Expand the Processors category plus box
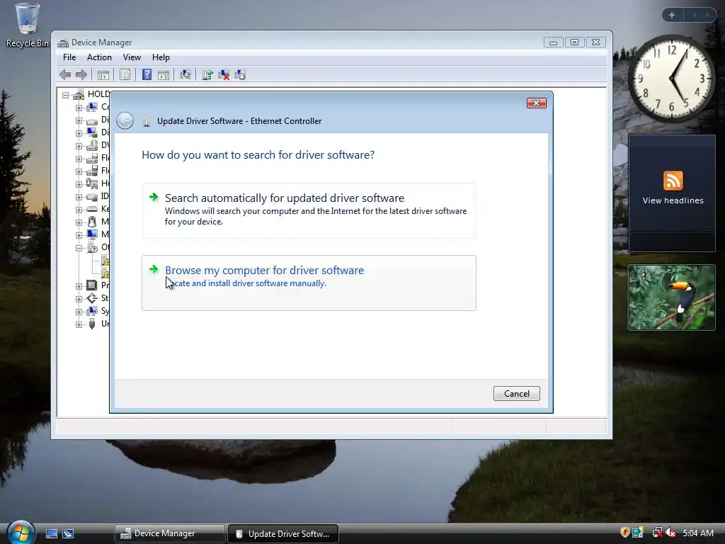This screenshot has height=544, width=725. (x=79, y=286)
